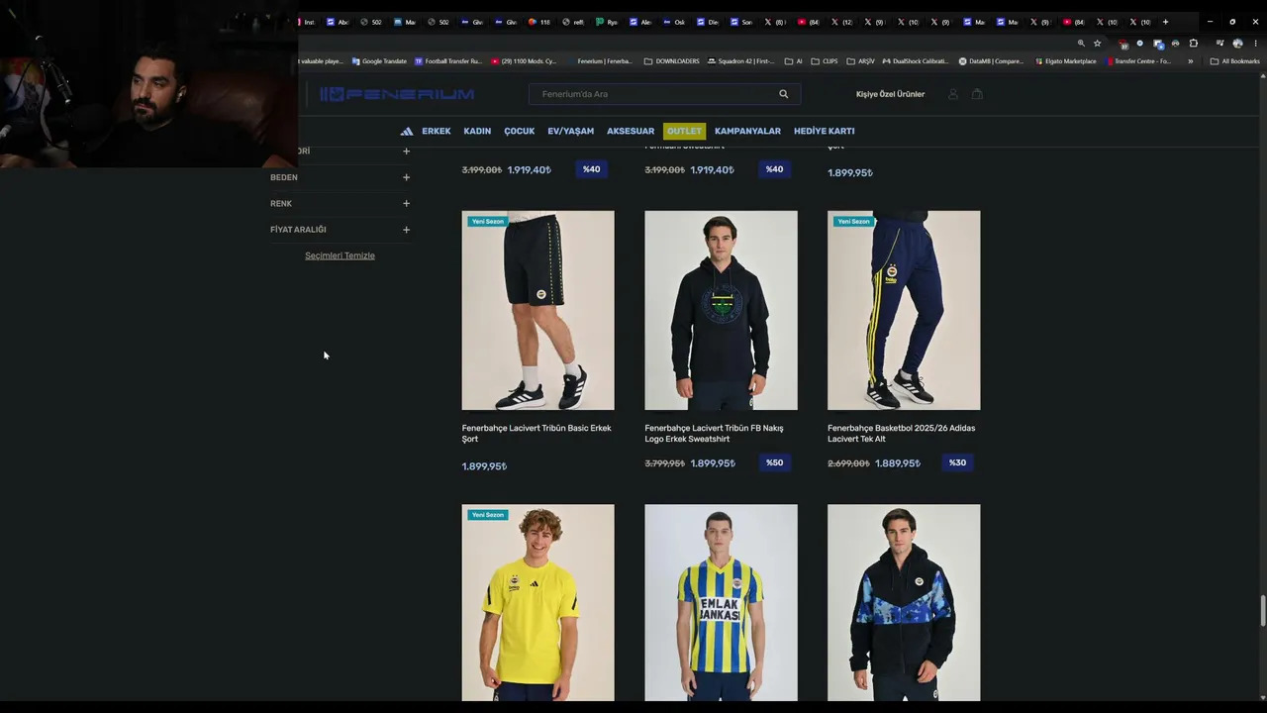1267x713 pixels.
Task: Click the browser zoom magnifier icon
Action: point(1081,44)
